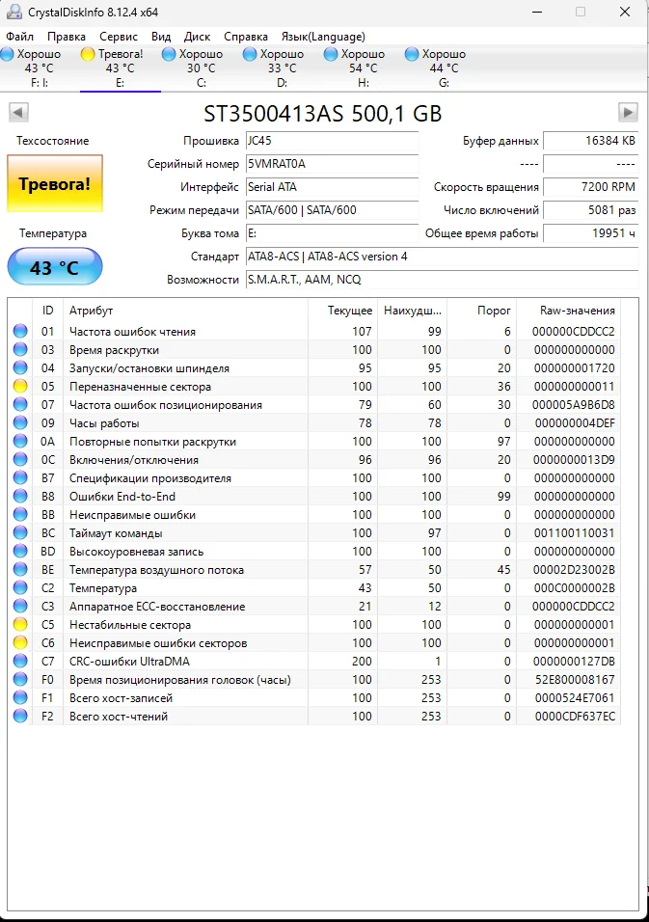Switch to disk H: tab at 54 °C
This screenshot has width=649, height=922.
tap(364, 68)
